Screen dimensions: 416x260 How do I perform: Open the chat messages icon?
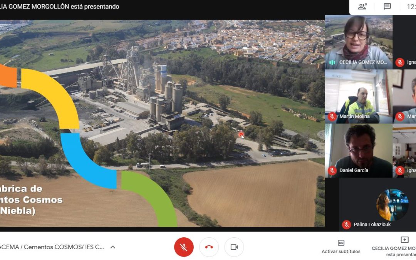pyautogui.click(x=387, y=7)
